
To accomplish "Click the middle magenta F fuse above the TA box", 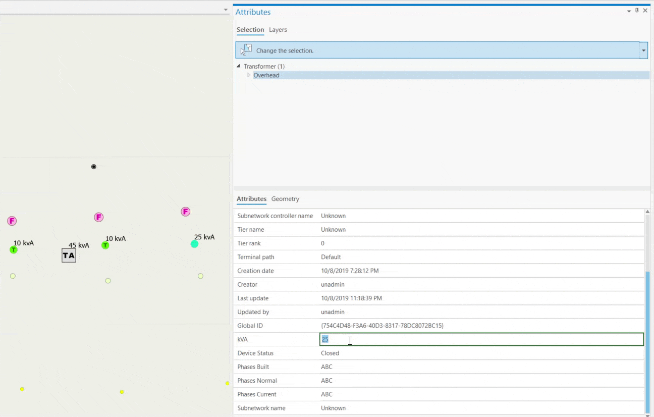I will pos(98,217).
